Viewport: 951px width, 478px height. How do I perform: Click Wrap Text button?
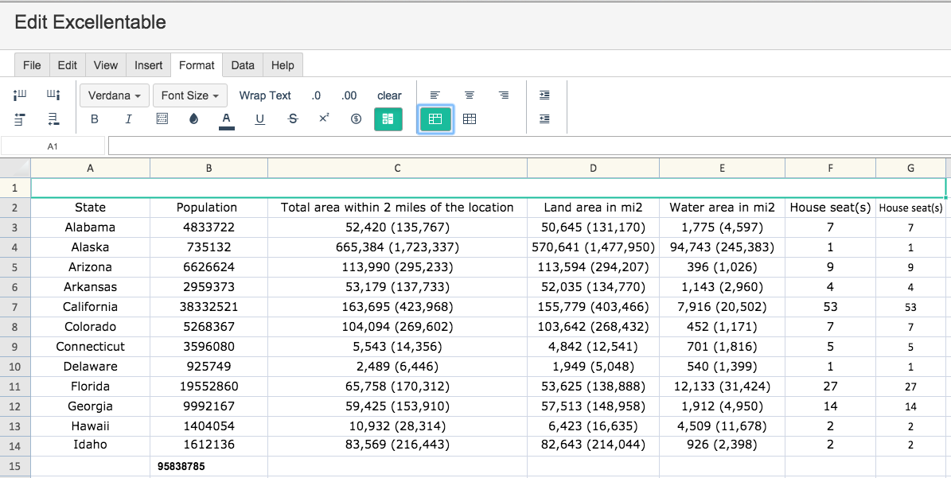pyautogui.click(x=265, y=95)
